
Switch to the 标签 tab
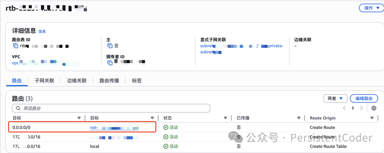point(137,81)
